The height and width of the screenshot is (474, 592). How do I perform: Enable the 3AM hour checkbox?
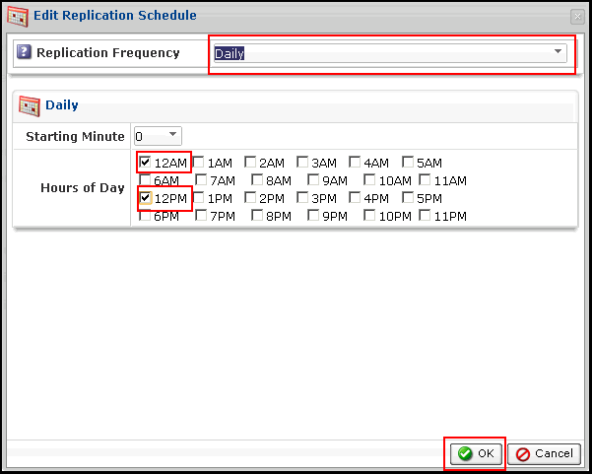302,162
